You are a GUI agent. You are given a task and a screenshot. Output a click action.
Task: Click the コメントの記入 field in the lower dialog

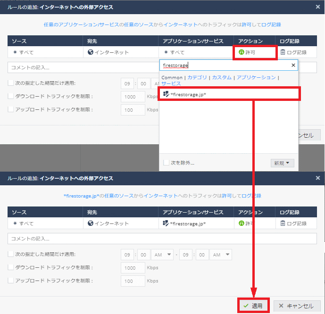(x=162, y=239)
